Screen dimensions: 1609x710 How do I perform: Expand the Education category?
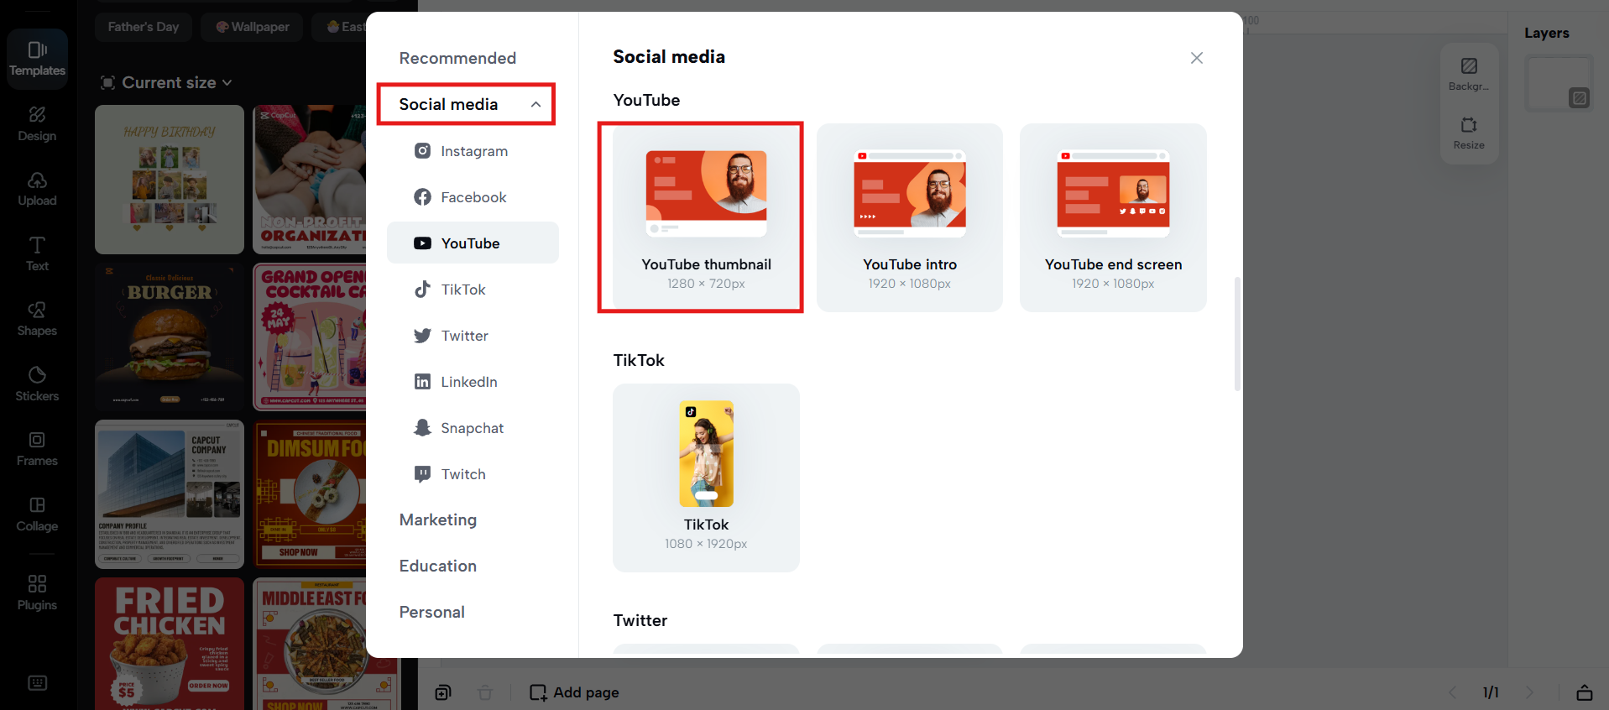(x=438, y=566)
